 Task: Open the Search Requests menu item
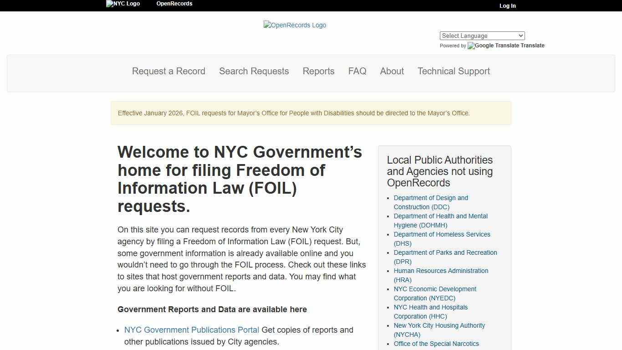pyautogui.click(x=254, y=71)
